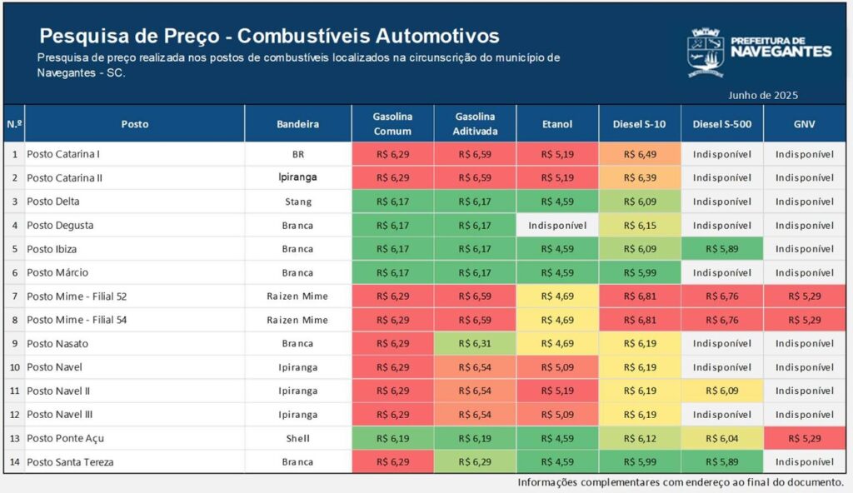Click the 'Posto Santa Tereza' row name
This screenshot has width=853, height=493.
[x=70, y=462]
